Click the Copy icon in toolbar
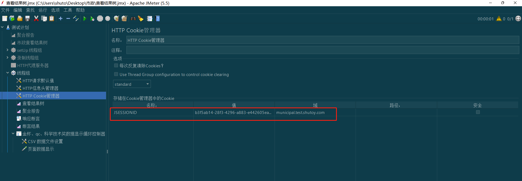This screenshot has height=181, width=522. 44,18
